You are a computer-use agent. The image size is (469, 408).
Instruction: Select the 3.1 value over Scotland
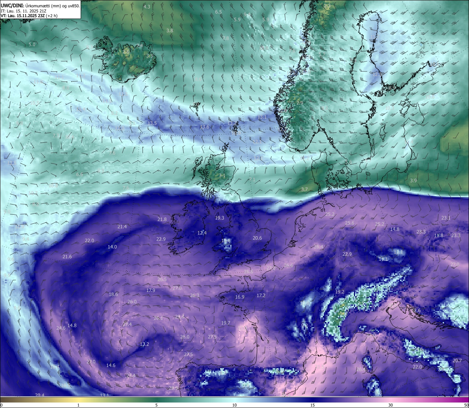coord(222,175)
